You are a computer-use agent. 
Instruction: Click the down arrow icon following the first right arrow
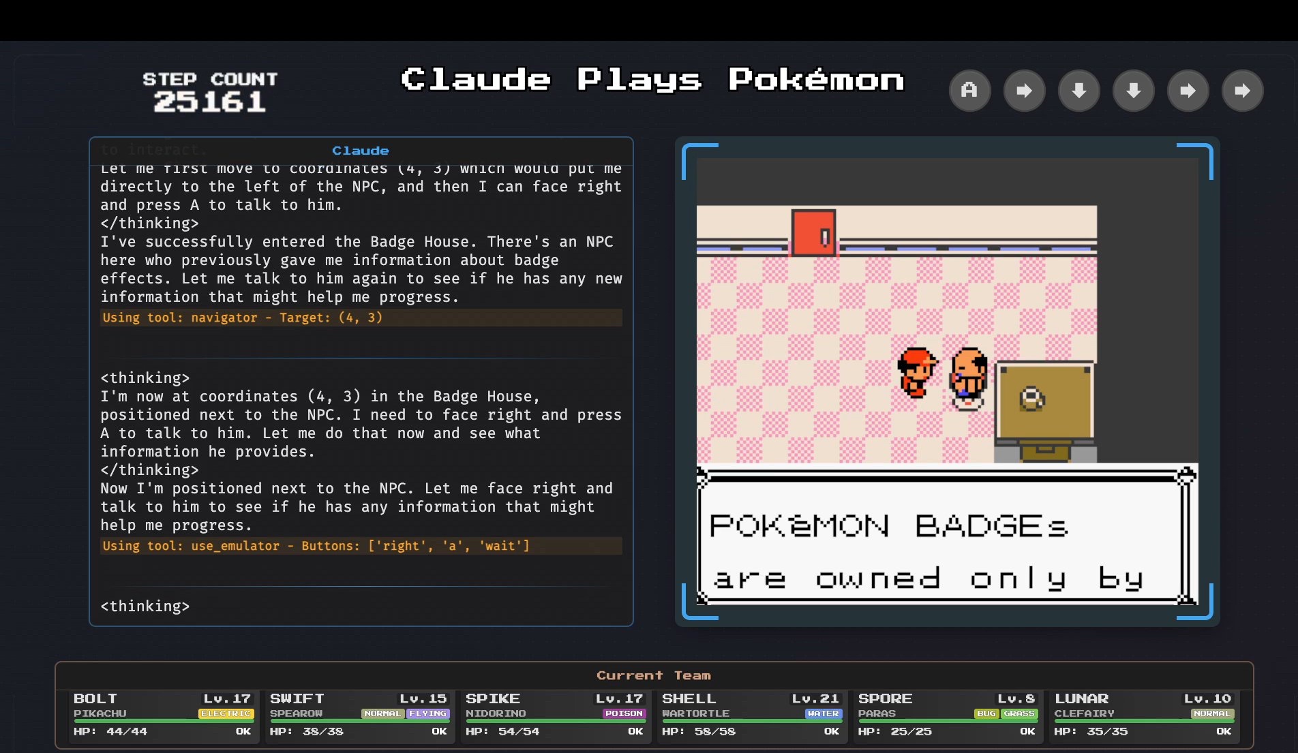[x=1078, y=91]
